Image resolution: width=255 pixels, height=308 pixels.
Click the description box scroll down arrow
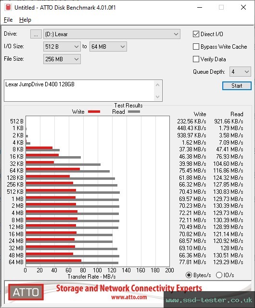point(158,97)
